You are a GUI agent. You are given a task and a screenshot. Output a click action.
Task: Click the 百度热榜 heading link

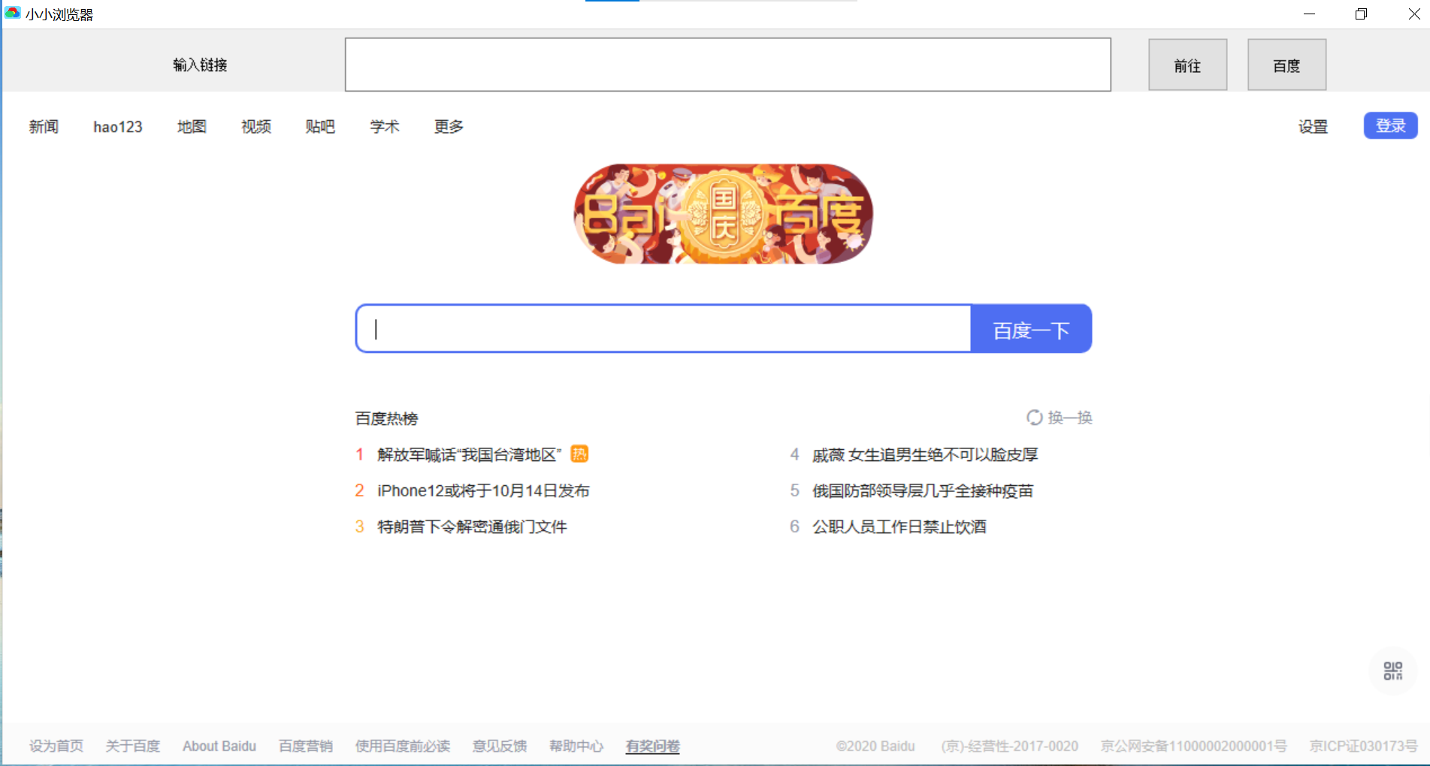pos(386,418)
